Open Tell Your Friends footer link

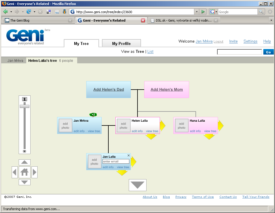tap(256, 197)
